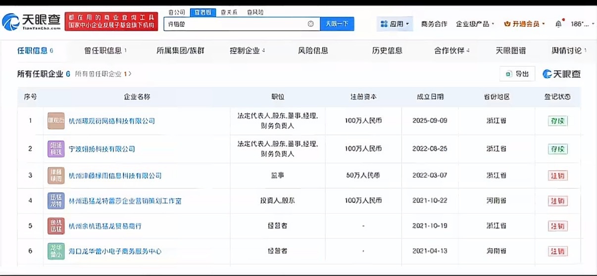Image resolution: width=597 pixels, height=276 pixels.
Task: Open the 控制企业 tab
Action: (247, 50)
